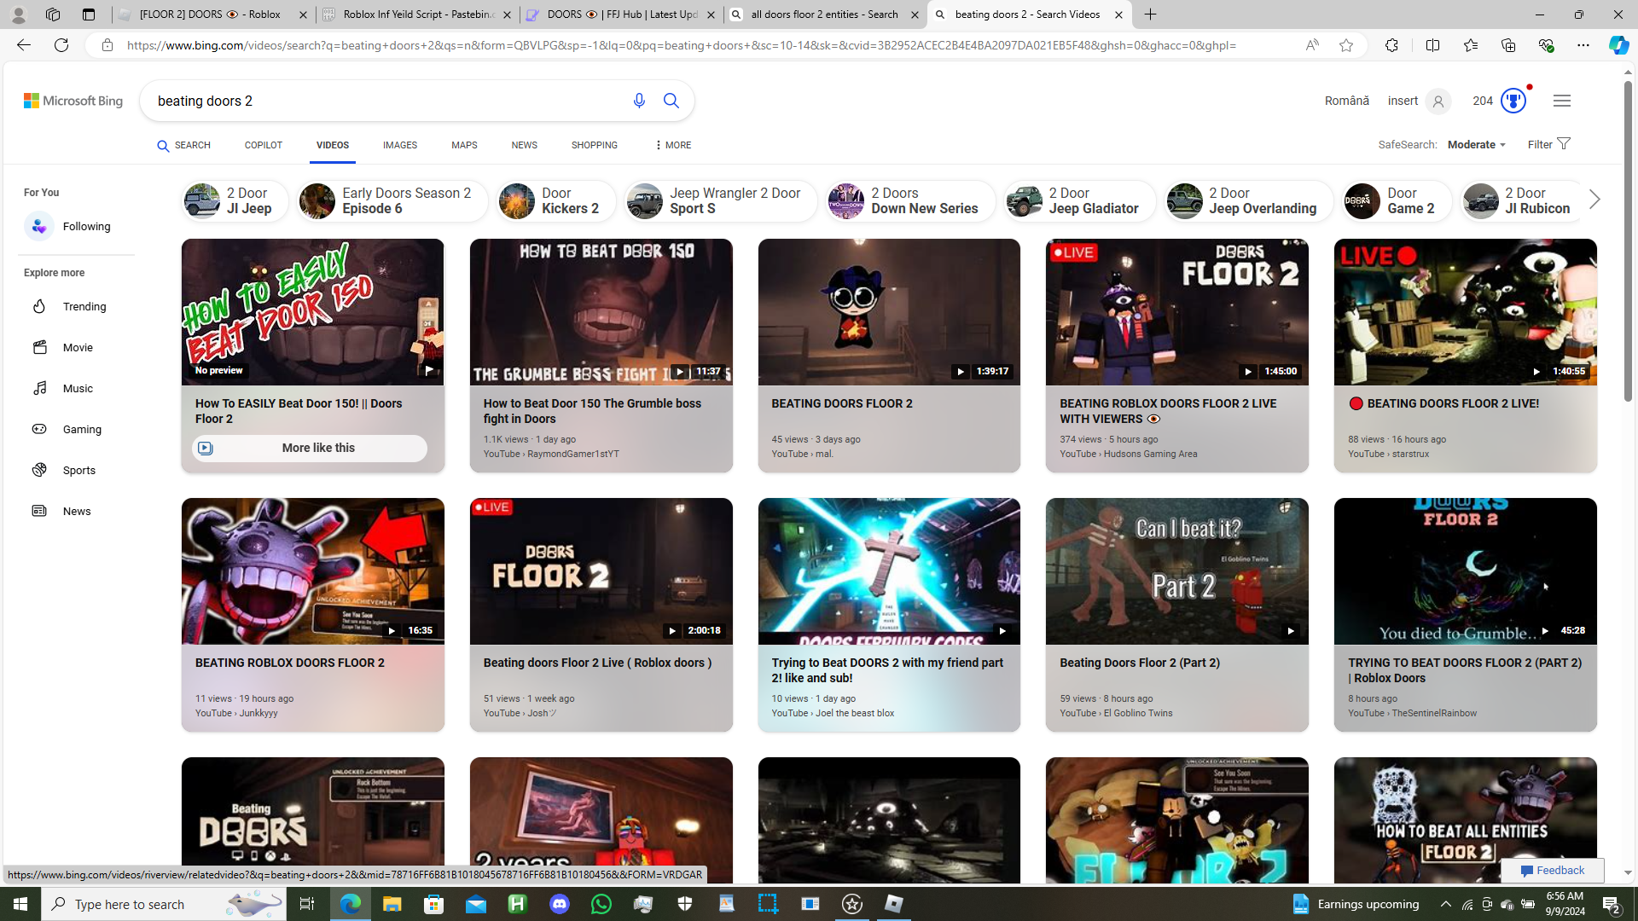Expand the MORE menu in navigation
Image resolution: width=1638 pixels, height=921 pixels.
point(672,146)
